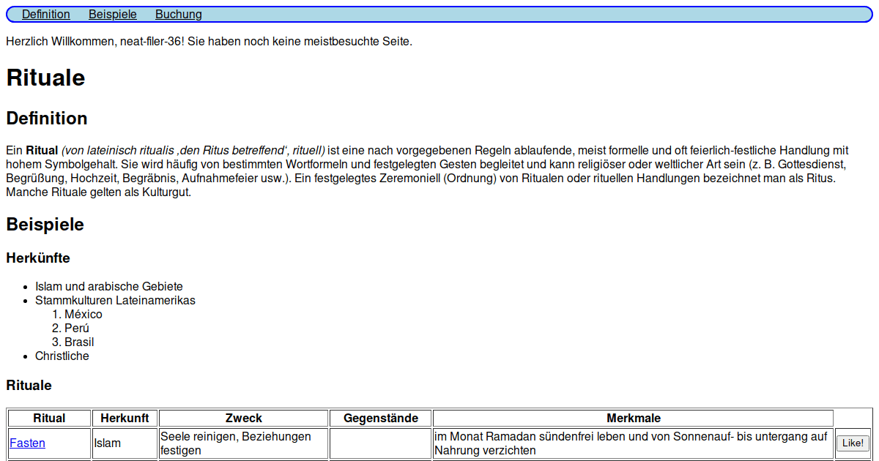Click the Beispiele section heading
The width and height of the screenshot is (879, 461).
pos(44,224)
